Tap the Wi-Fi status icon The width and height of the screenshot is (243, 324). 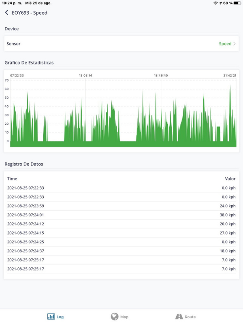click(215, 3)
